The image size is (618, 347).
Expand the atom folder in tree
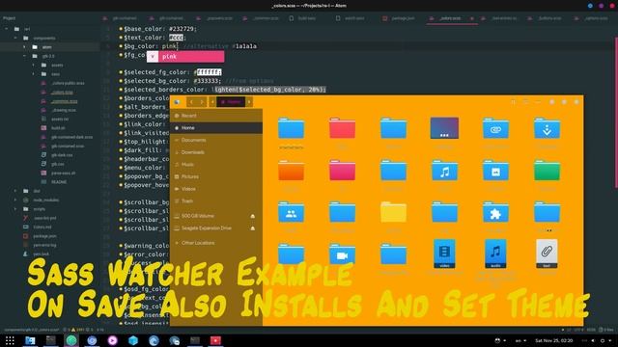pyautogui.click(x=24, y=47)
